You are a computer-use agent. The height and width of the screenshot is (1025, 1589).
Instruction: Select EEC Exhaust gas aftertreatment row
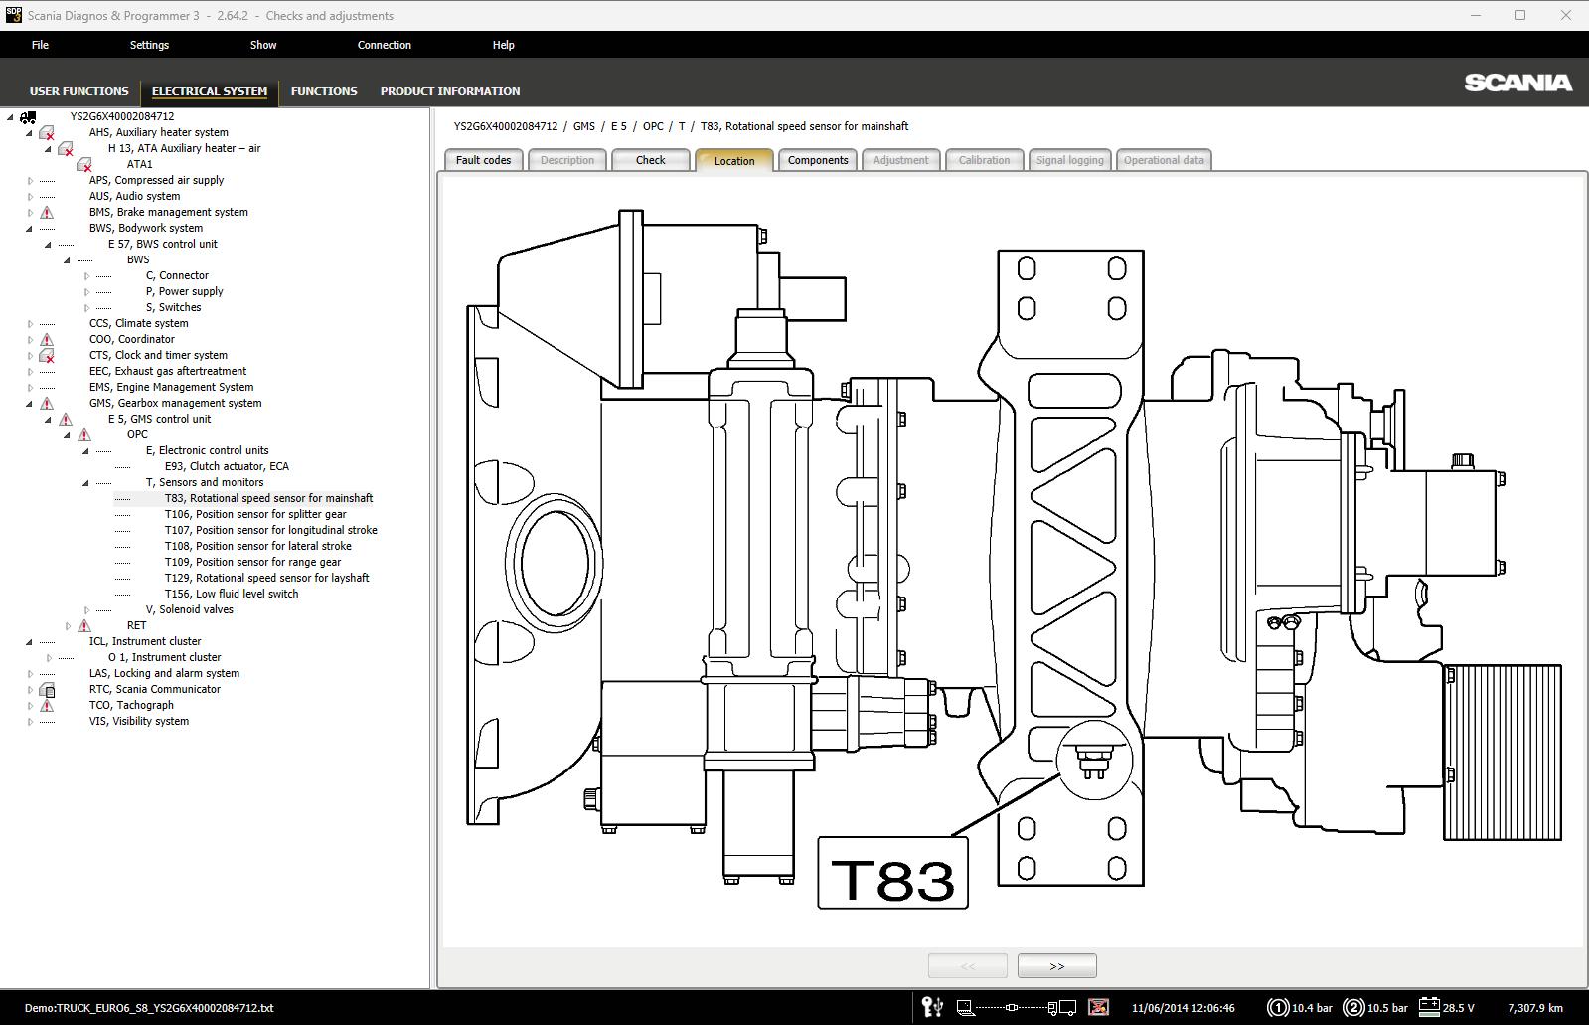tap(168, 372)
